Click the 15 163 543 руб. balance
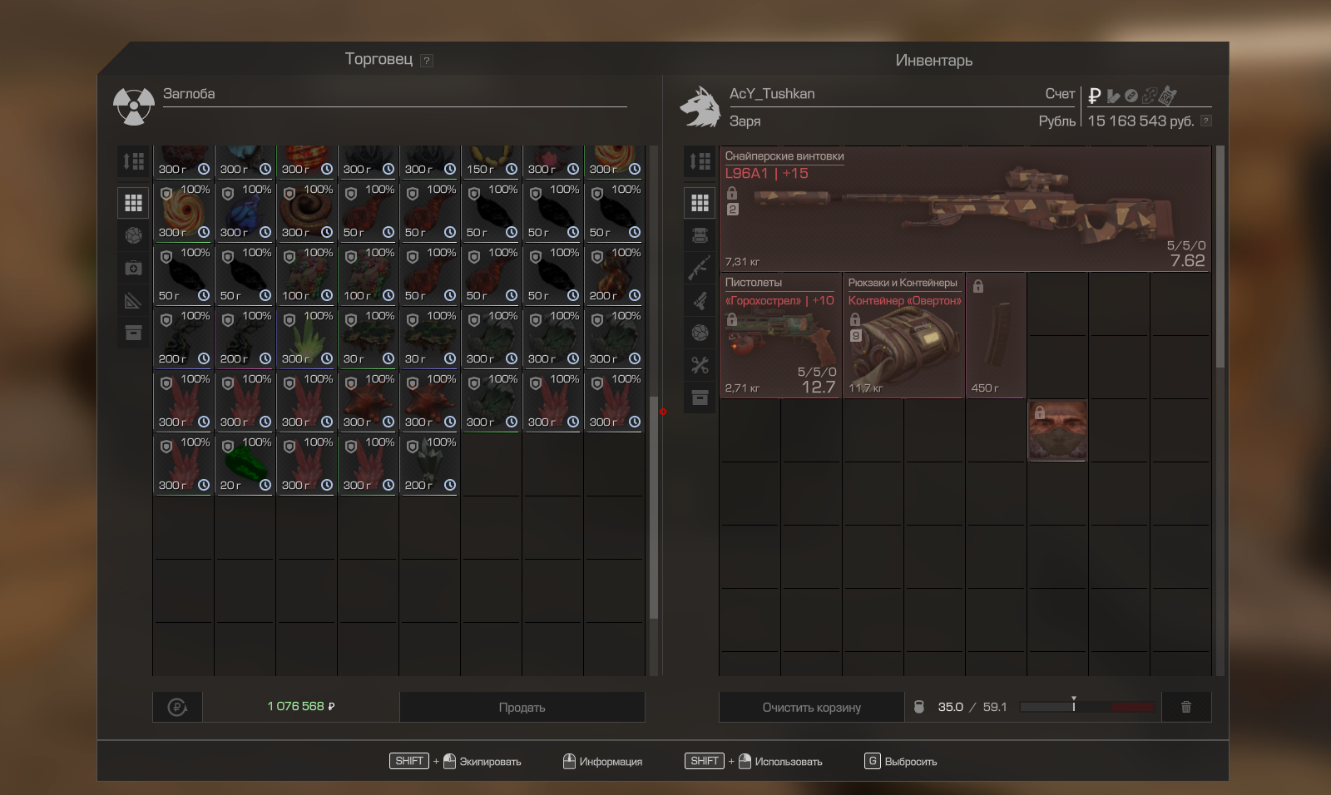The height and width of the screenshot is (795, 1331). [x=1141, y=121]
